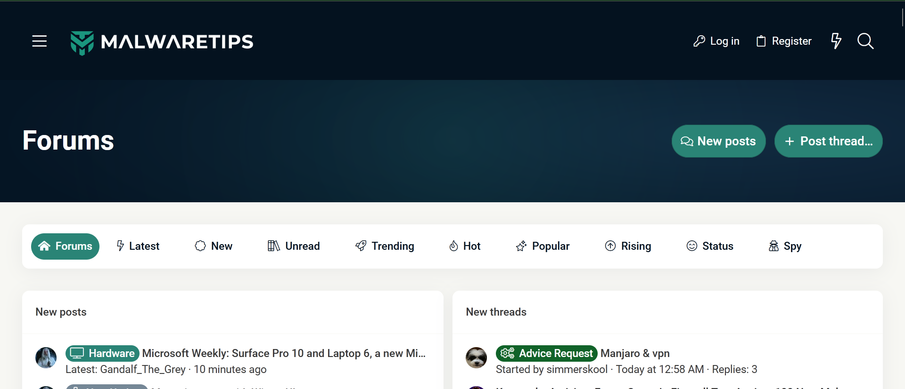The image size is (905, 389).
Task: Open the Popular tab
Action: (x=543, y=246)
